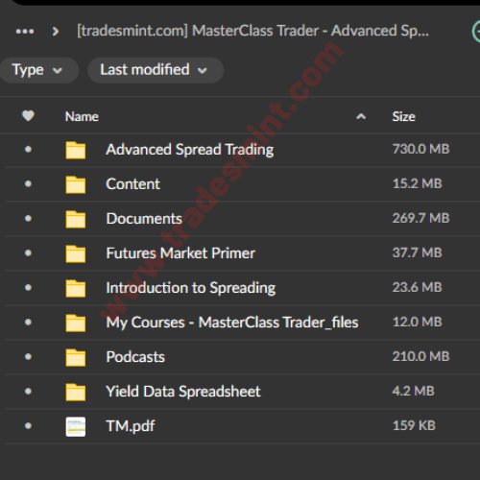480x480 pixels.
Task: Click the Futures Market Primer folder icon
Action: pyautogui.click(x=76, y=253)
